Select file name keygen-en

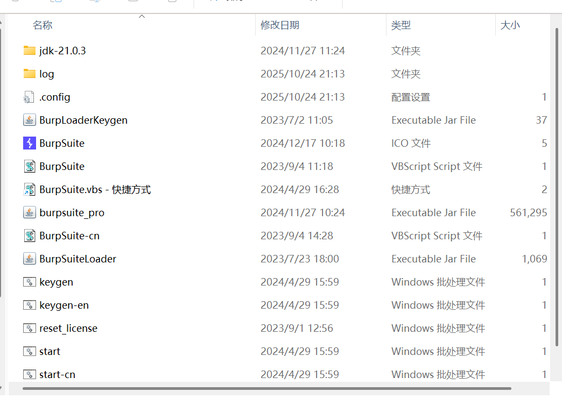(64, 305)
